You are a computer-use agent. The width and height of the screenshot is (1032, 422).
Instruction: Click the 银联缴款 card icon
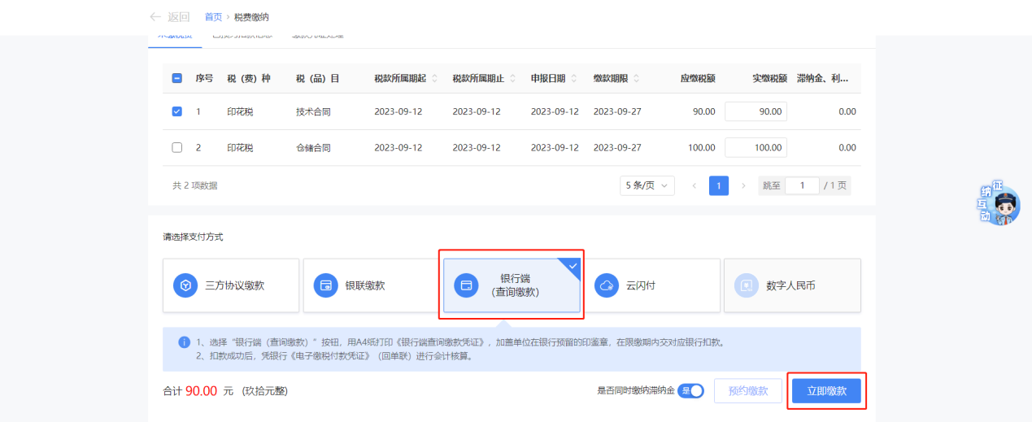pyautogui.click(x=325, y=285)
